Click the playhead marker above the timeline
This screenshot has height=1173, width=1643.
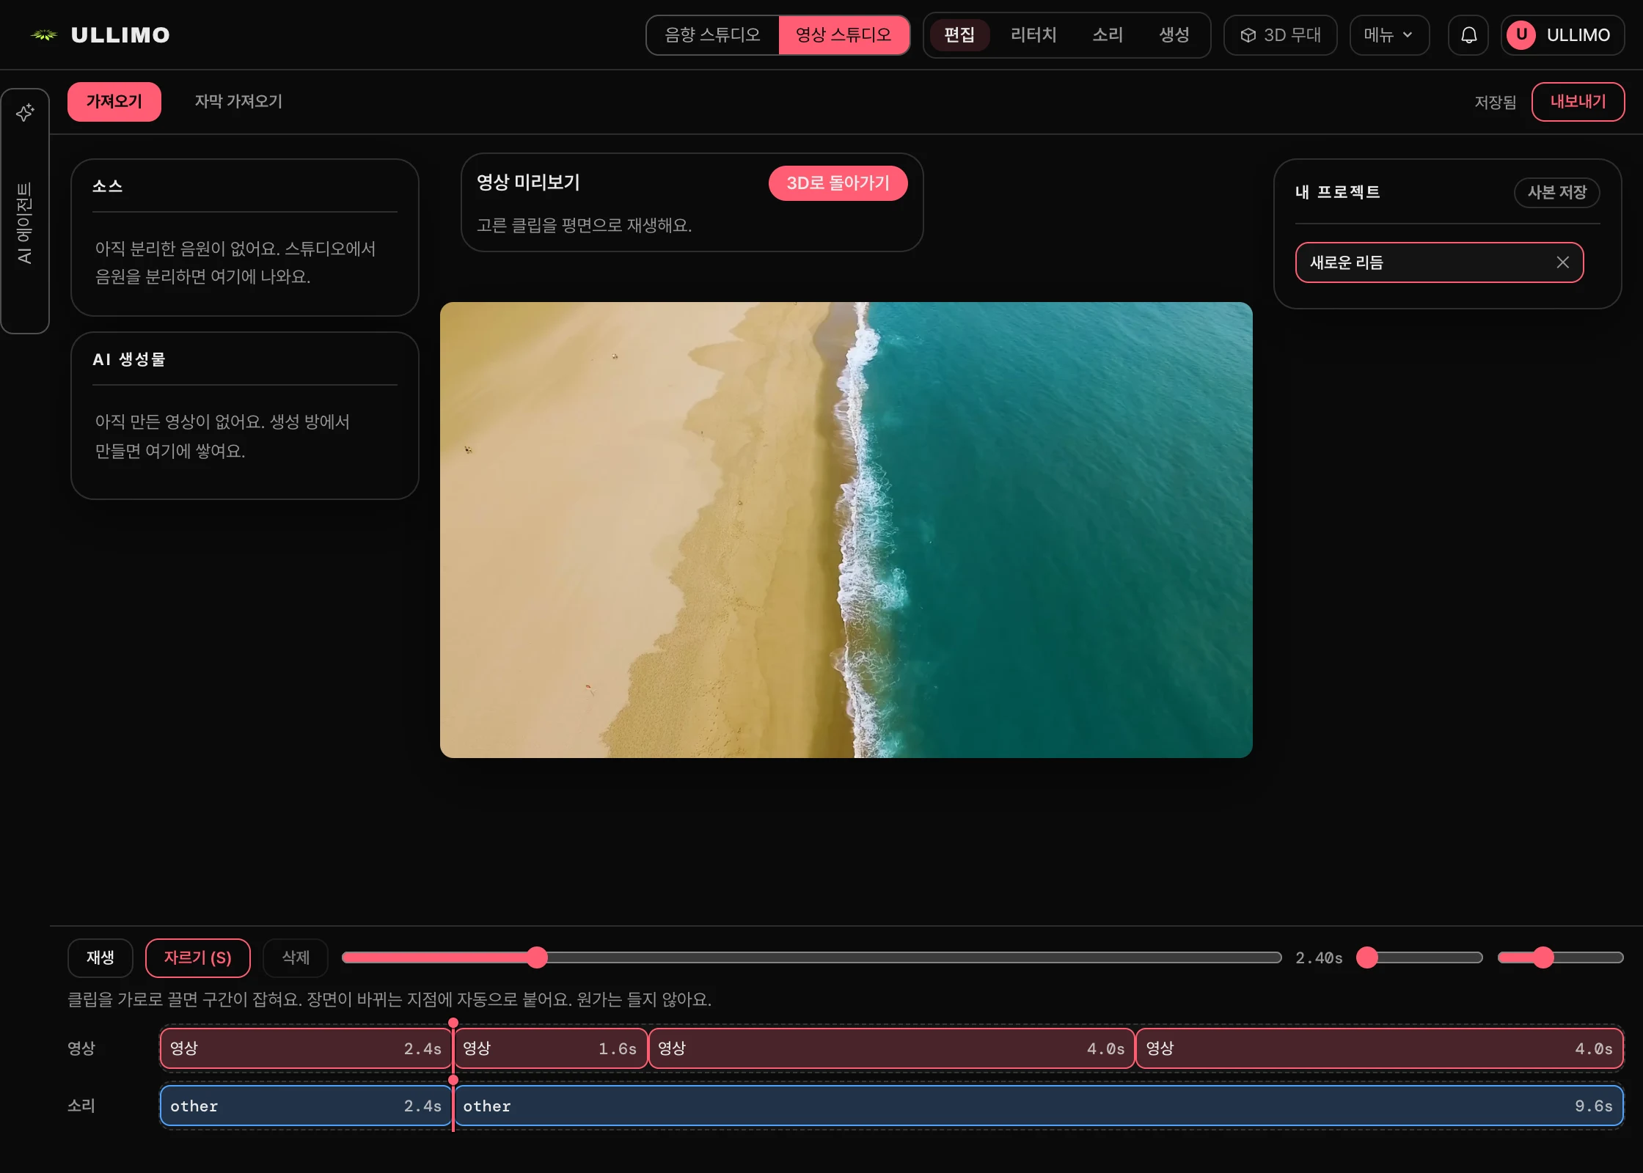(x=453, y=1023)
